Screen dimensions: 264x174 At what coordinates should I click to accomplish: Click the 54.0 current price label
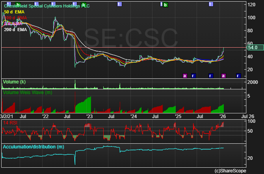click(253, 48)
